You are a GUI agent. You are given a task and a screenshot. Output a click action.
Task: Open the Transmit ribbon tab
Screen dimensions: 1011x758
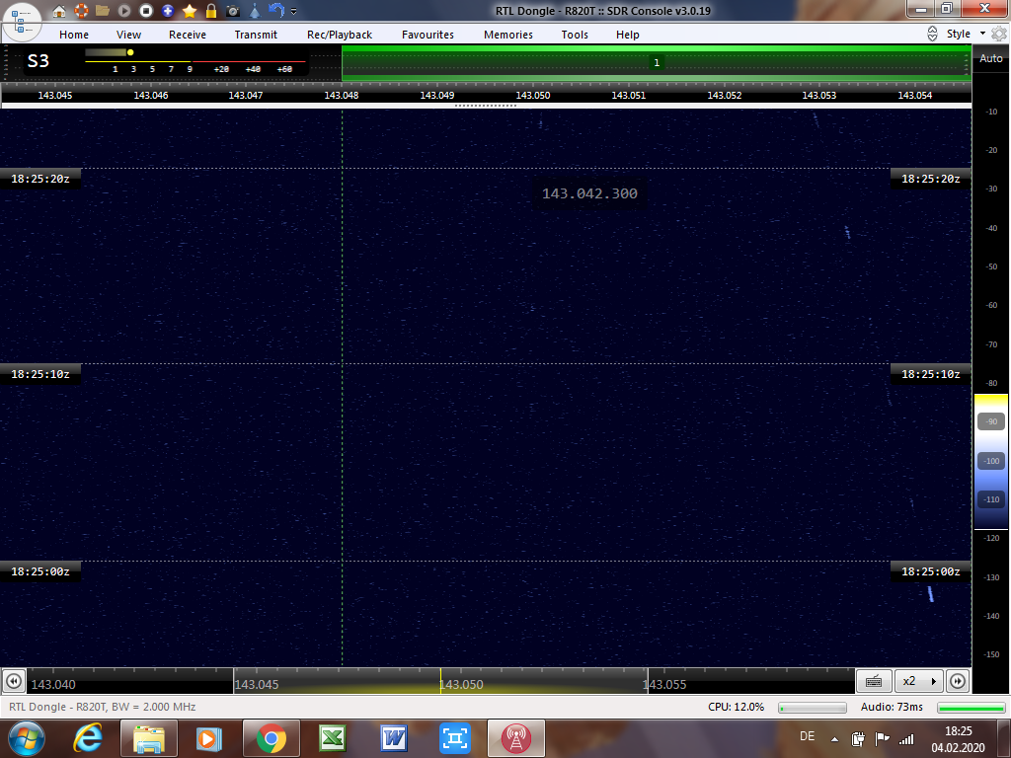point(256,35)
